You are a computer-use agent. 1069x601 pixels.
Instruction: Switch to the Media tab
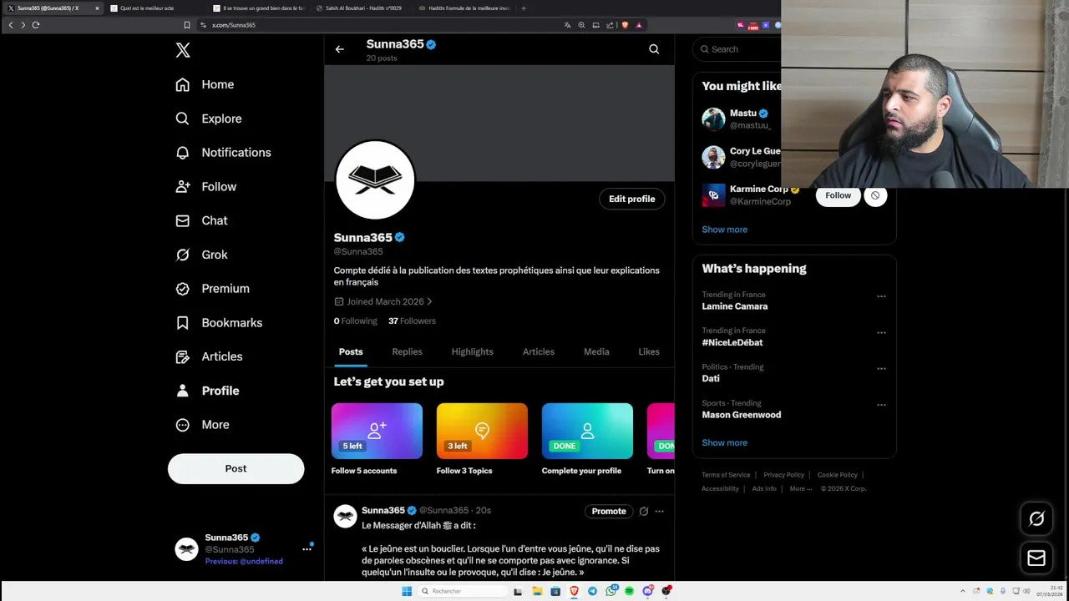coord(596,352)
